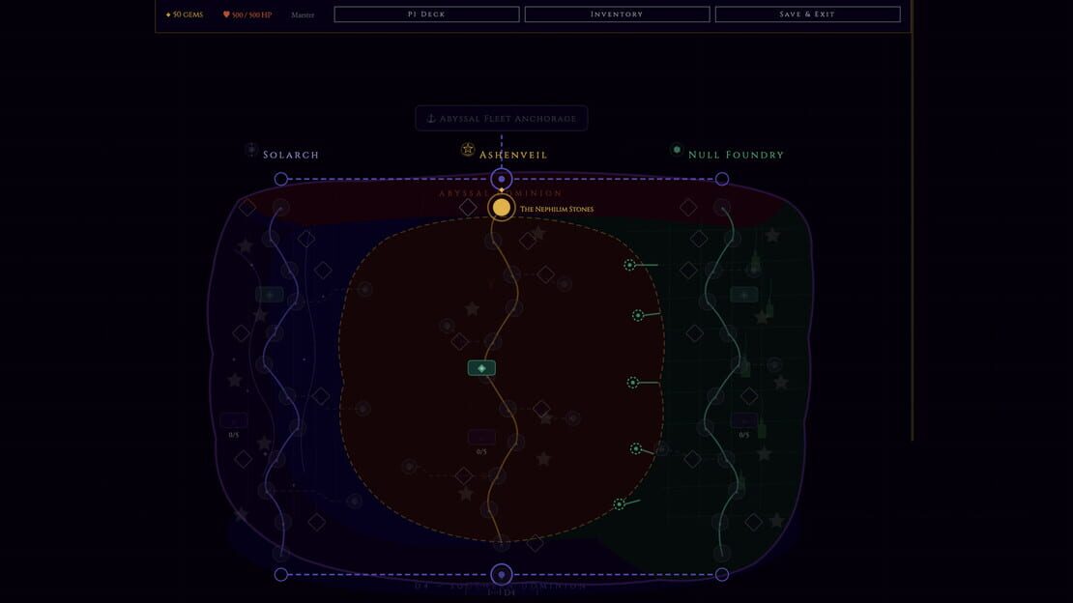Screen dimensions: 1073x603
Task: Select the bottom-right path node
Action: pyautogui.click(x=722, y=575)
